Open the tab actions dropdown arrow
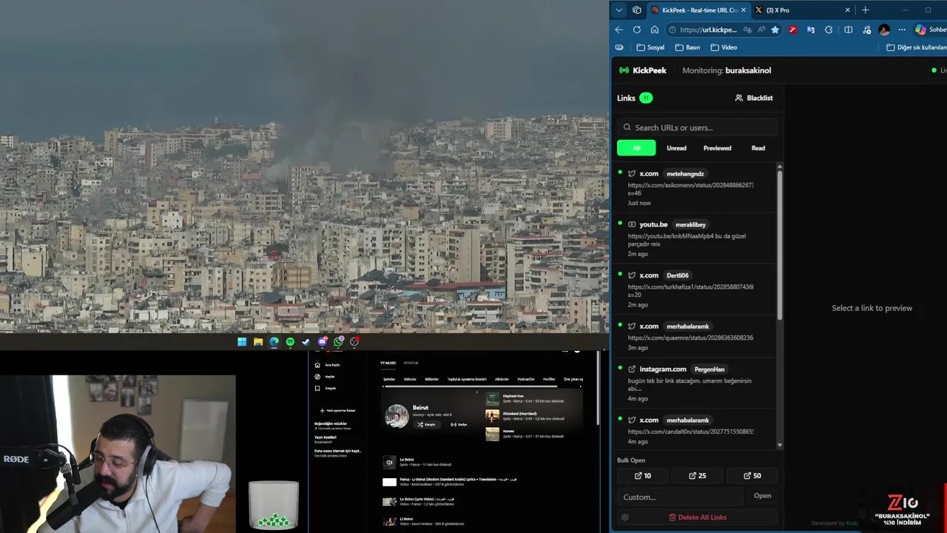The width and height of the screenshot is (947, 533). 619,10
